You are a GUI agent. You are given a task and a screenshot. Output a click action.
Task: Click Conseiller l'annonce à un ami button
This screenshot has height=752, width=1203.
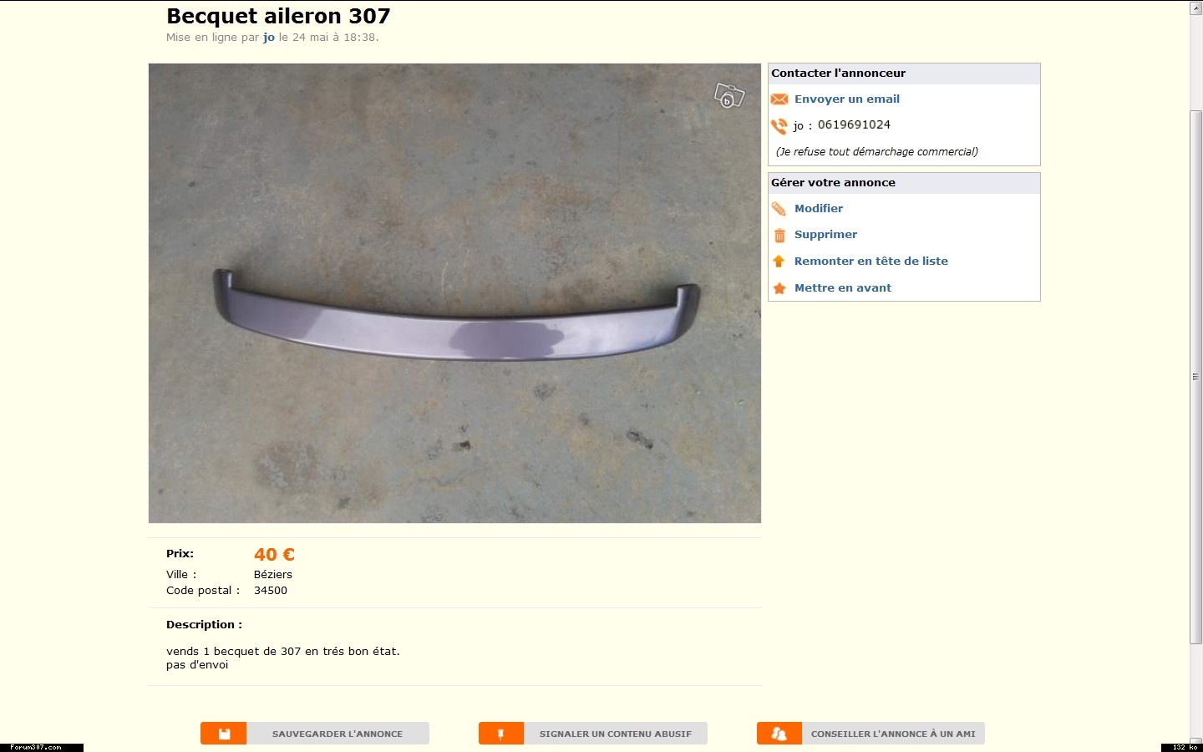click(871, 734)
